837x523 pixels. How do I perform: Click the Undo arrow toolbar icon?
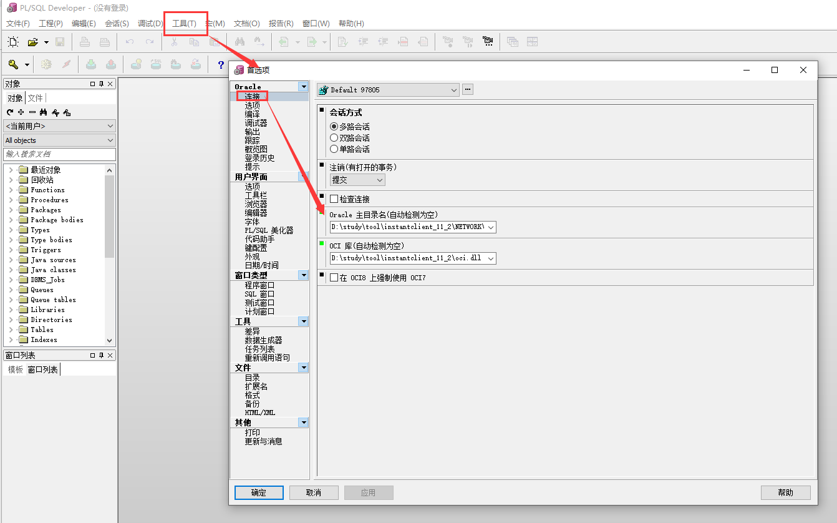pyautogui.click(x=130, y=42)
